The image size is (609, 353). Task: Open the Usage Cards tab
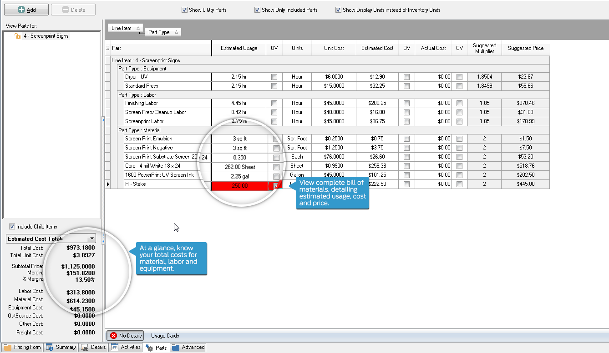point(165,336)
